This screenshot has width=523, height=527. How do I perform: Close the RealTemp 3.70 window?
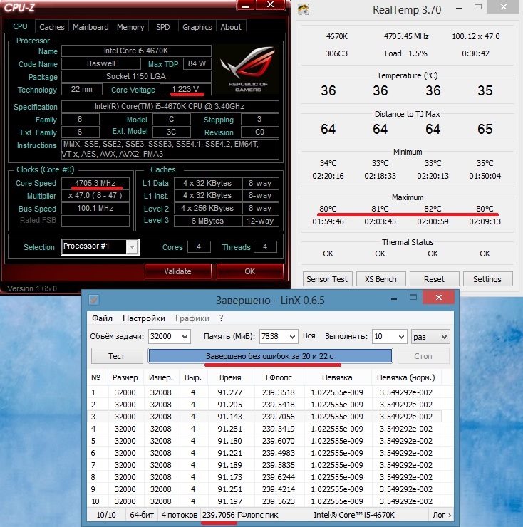click(x=504, y=6)
